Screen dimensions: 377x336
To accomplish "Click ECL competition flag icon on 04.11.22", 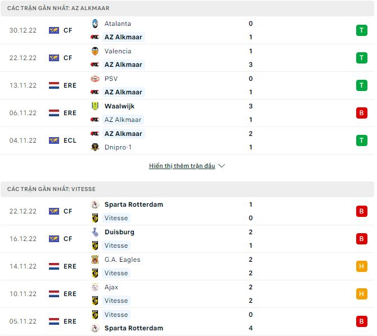I will 54,140.
